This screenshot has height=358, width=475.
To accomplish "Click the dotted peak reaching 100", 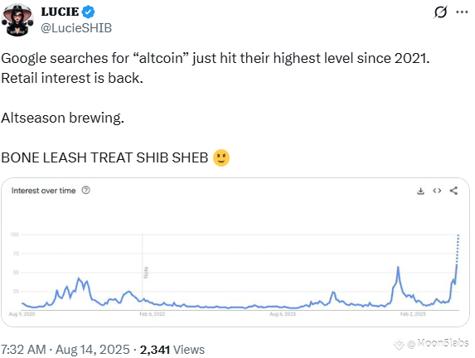I will (458, 249).
